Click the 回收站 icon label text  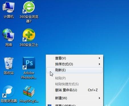pyautogui.click(x=9, y=73)
